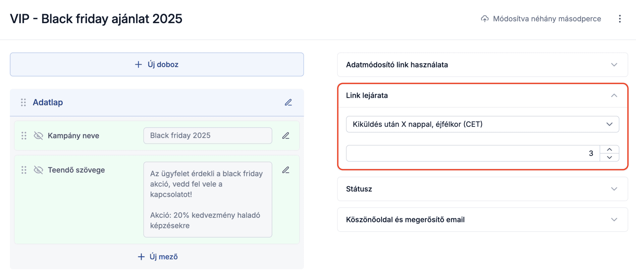
Task: Toggle visibility of Kampány neve field
Action: [38, 136]
